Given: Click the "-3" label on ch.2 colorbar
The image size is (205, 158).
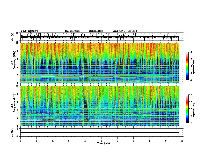Looking at the screenshot, I should [x=191, y=95].
